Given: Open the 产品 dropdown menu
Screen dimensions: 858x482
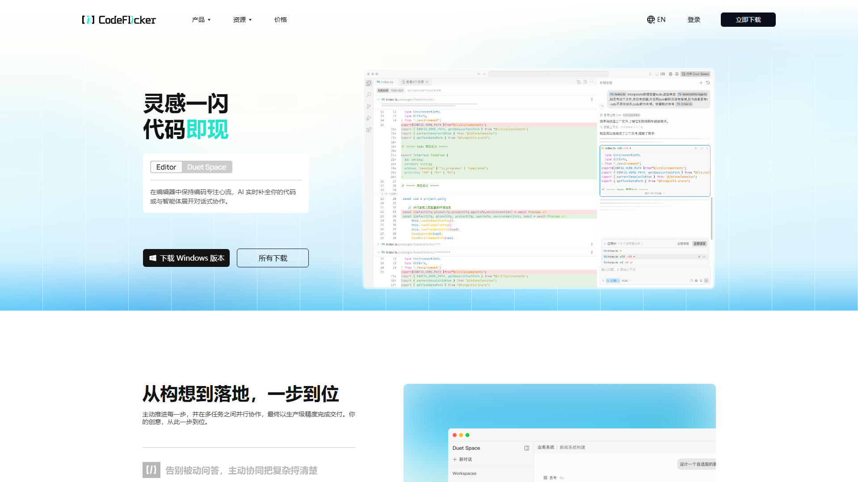Looking at the screenshot, I should point(201,20).
